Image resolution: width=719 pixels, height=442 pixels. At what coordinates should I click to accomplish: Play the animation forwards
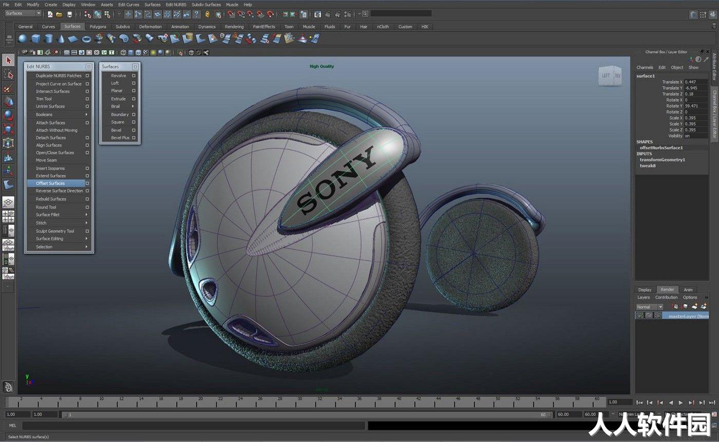(681, 403)
